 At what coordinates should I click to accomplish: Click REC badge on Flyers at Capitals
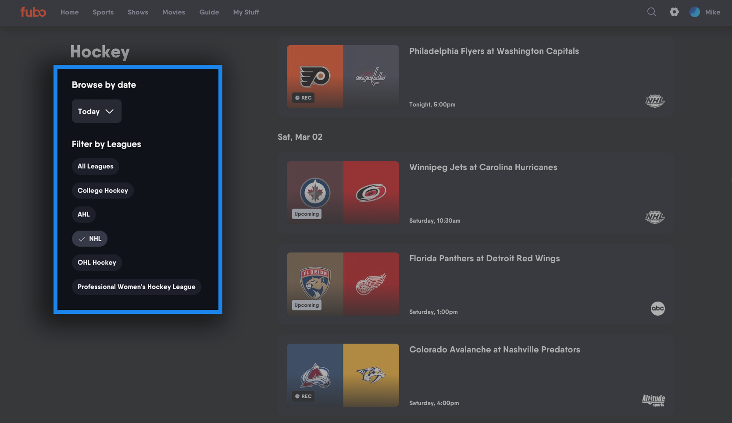click(304, 98)
